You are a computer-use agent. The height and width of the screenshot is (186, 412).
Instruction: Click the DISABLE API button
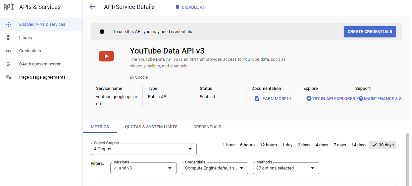[191, 7]
